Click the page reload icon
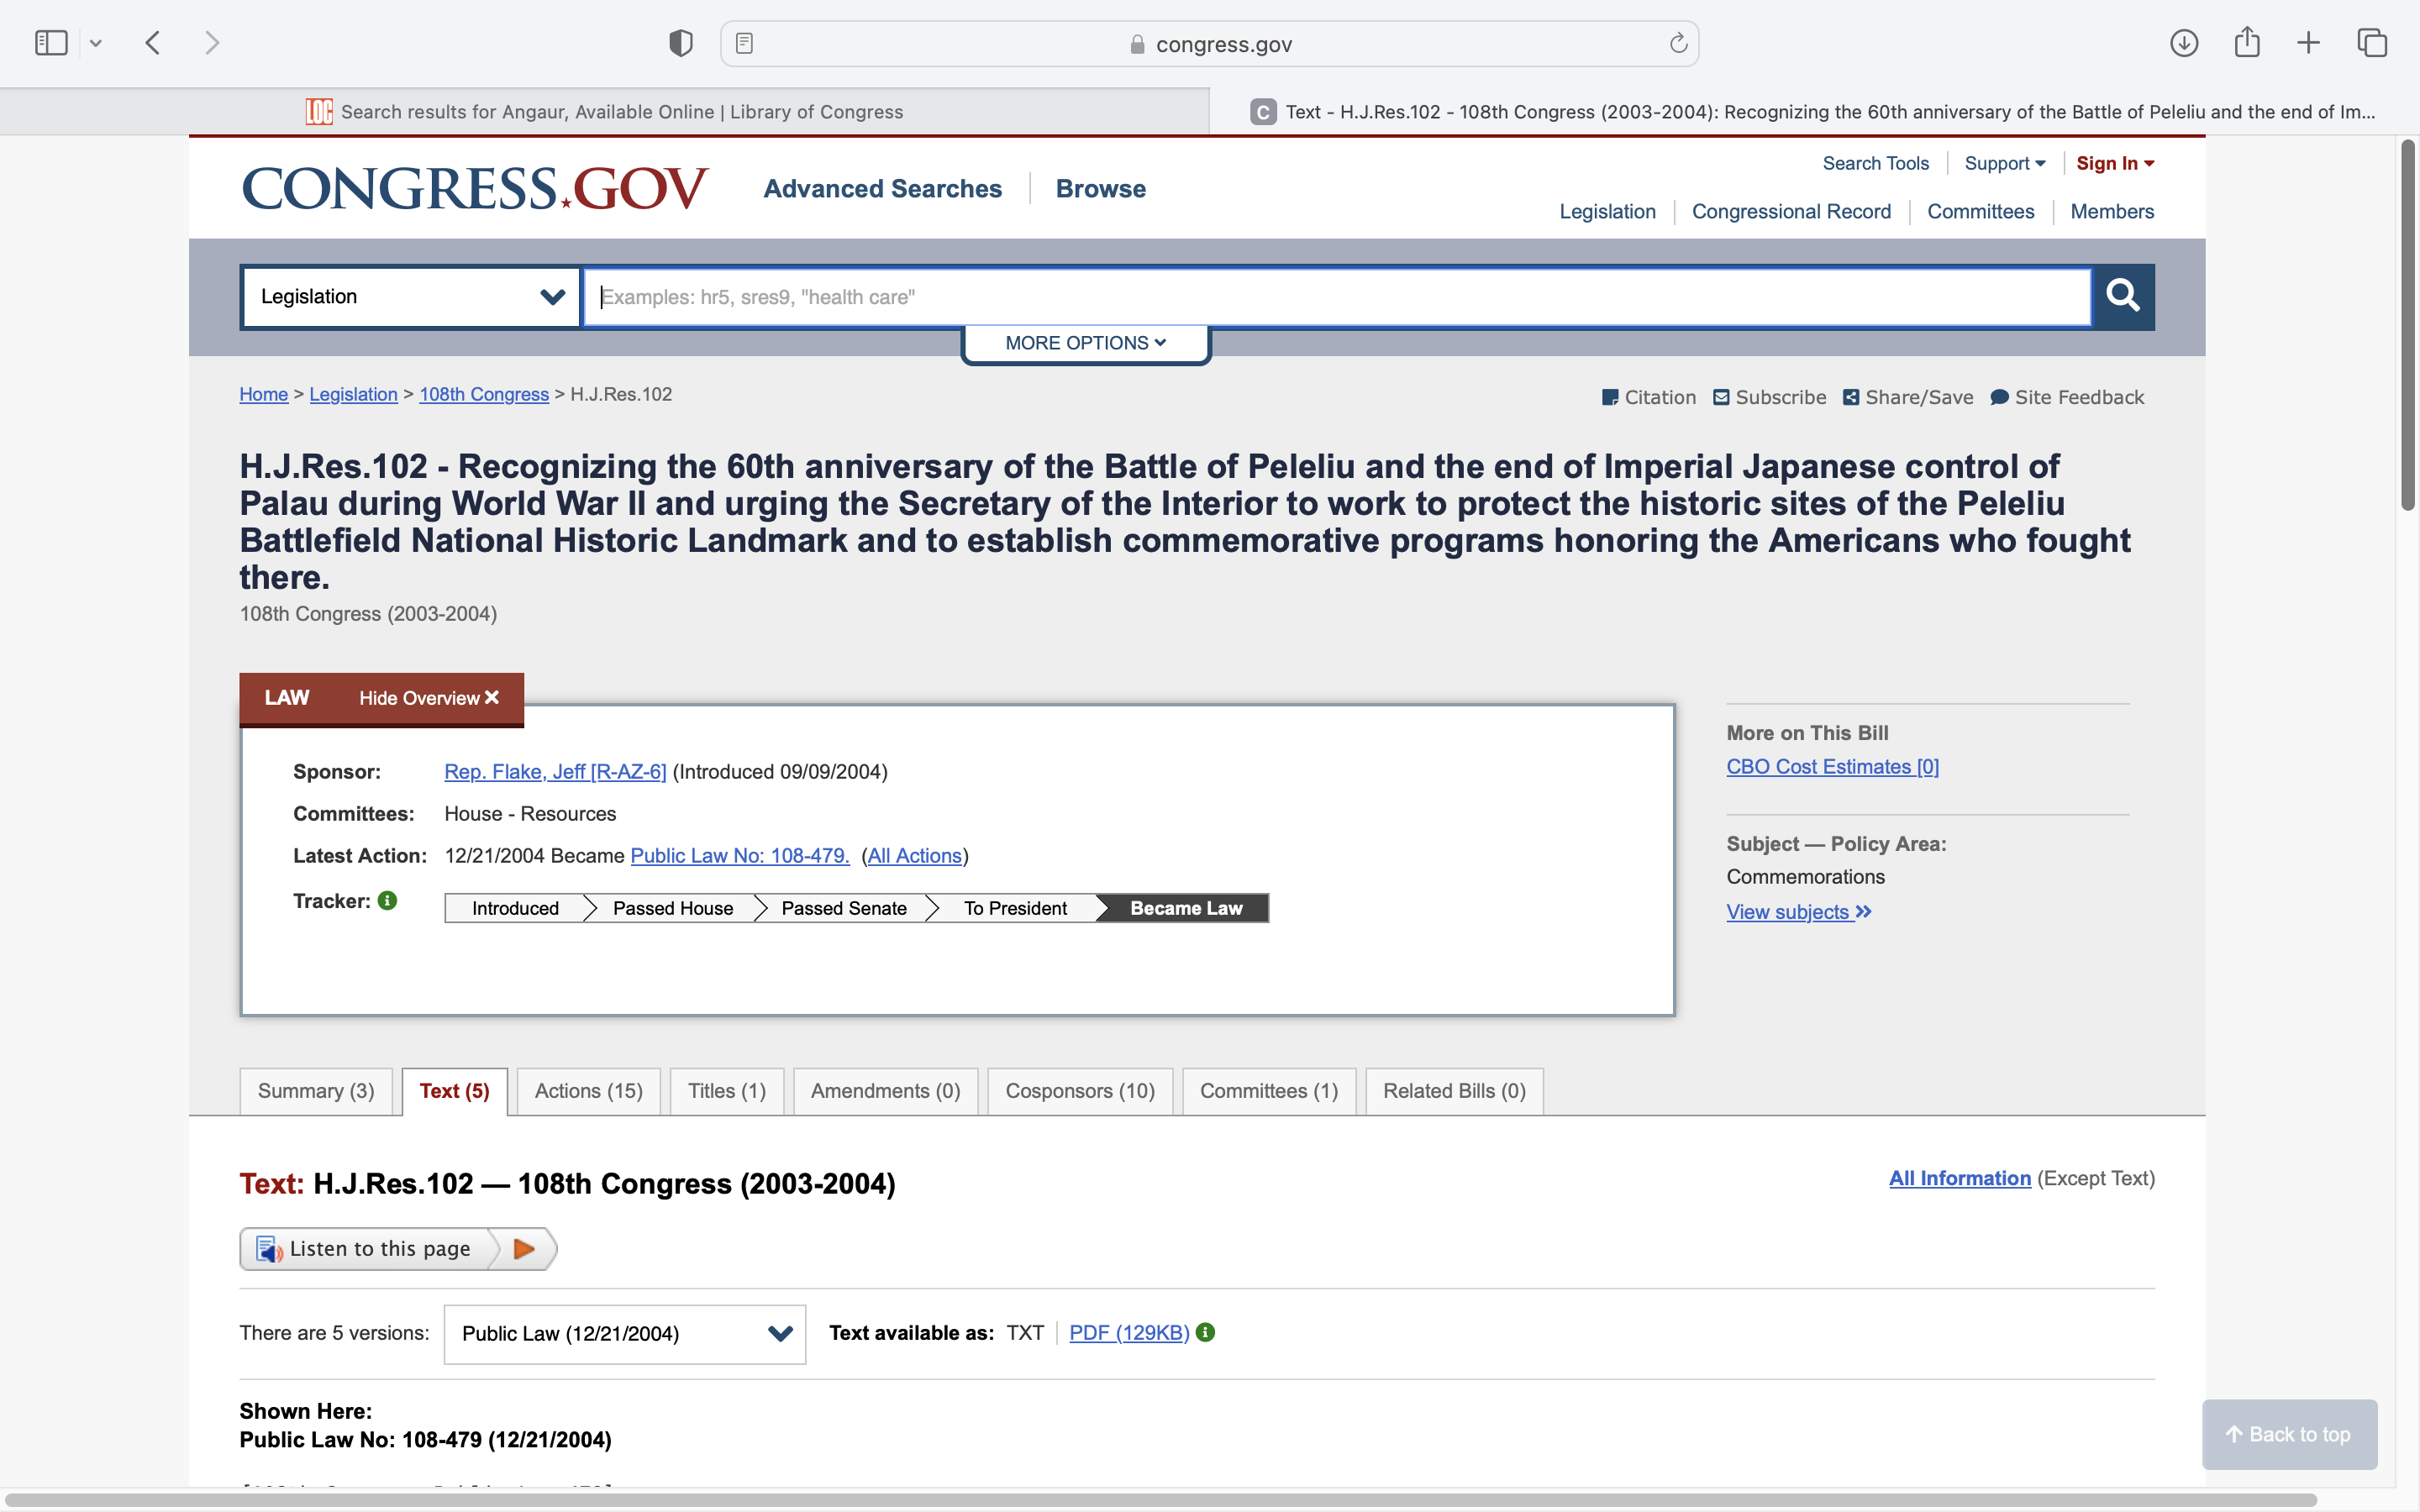The width and height of the screenshot is (2420, 1512). [1678, 43]
